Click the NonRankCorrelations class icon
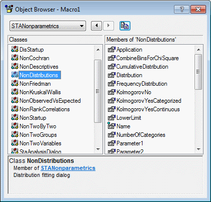The height and width of the screenshot is (202, 211). point(14,109)
